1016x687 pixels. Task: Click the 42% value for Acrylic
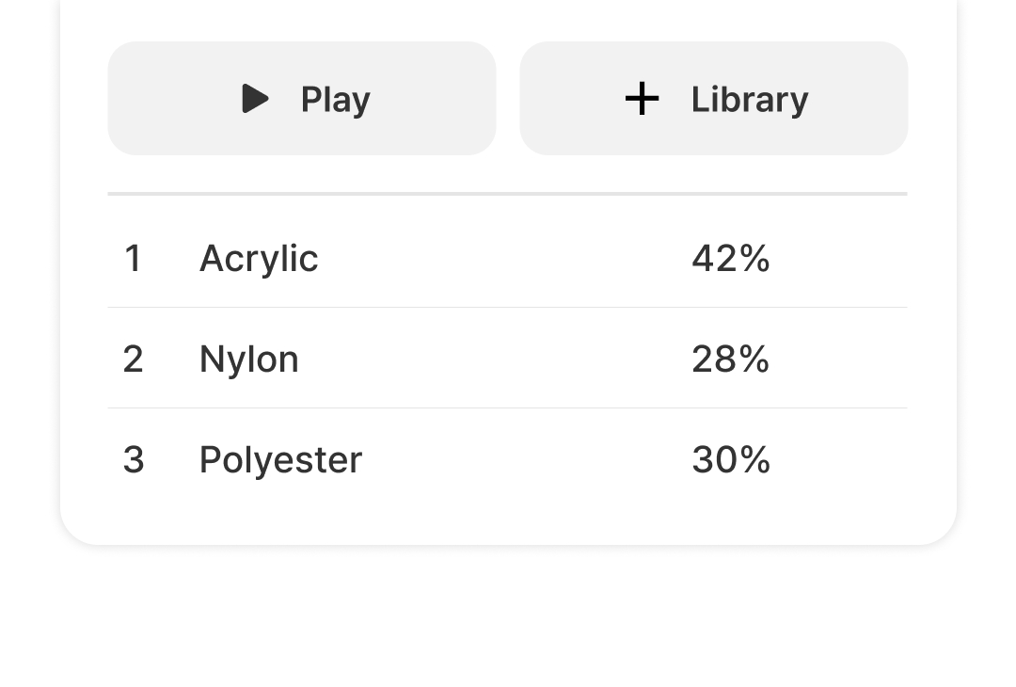[x=730, y=258]
